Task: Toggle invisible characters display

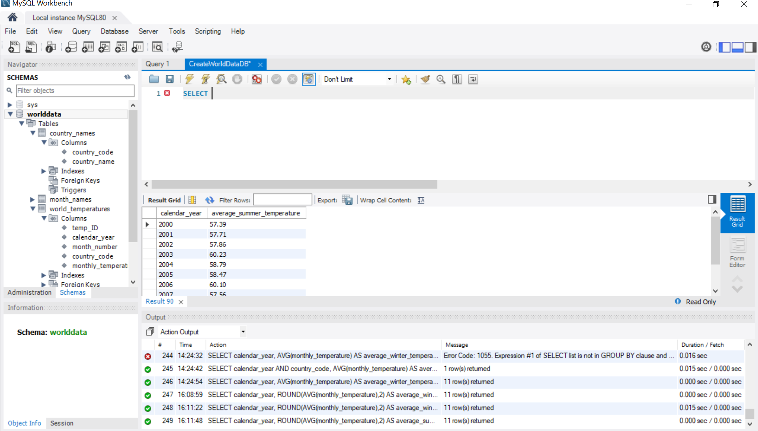Action: pyautogui.click(x=457, y=79)
